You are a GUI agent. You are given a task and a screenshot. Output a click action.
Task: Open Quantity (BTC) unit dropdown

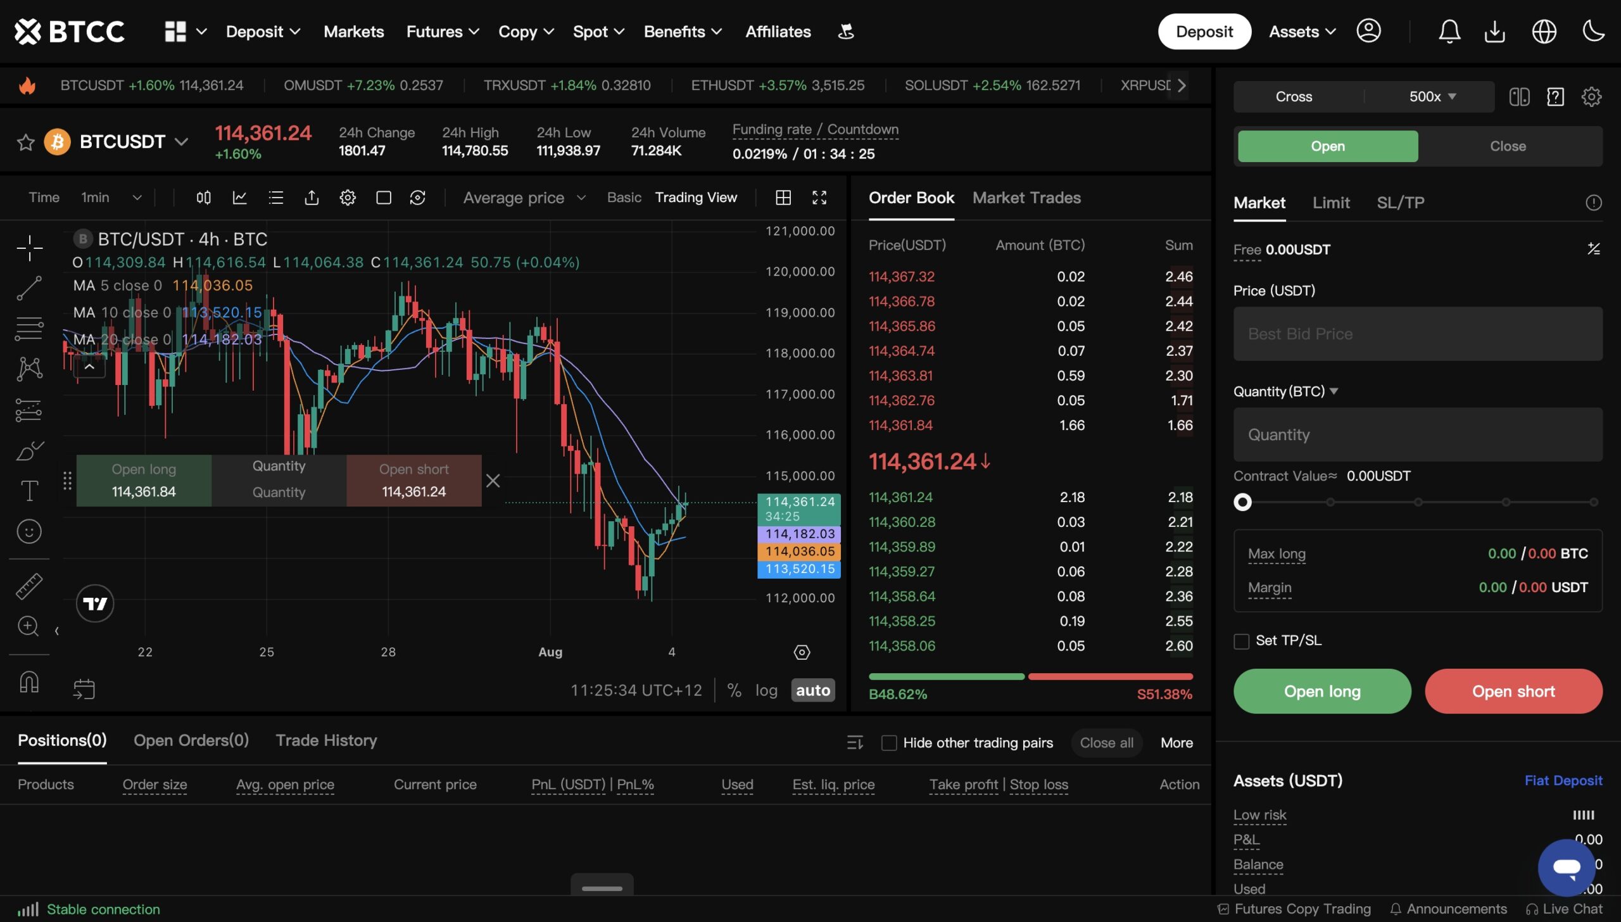tap(1285, 391)
